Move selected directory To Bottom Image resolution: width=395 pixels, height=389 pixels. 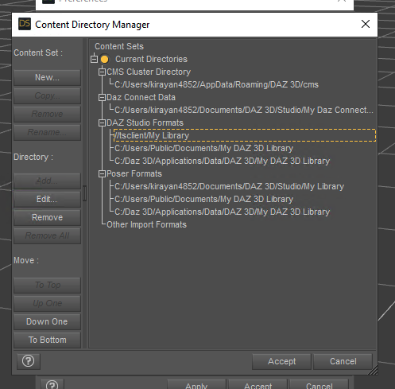click(x=47, y=340)
